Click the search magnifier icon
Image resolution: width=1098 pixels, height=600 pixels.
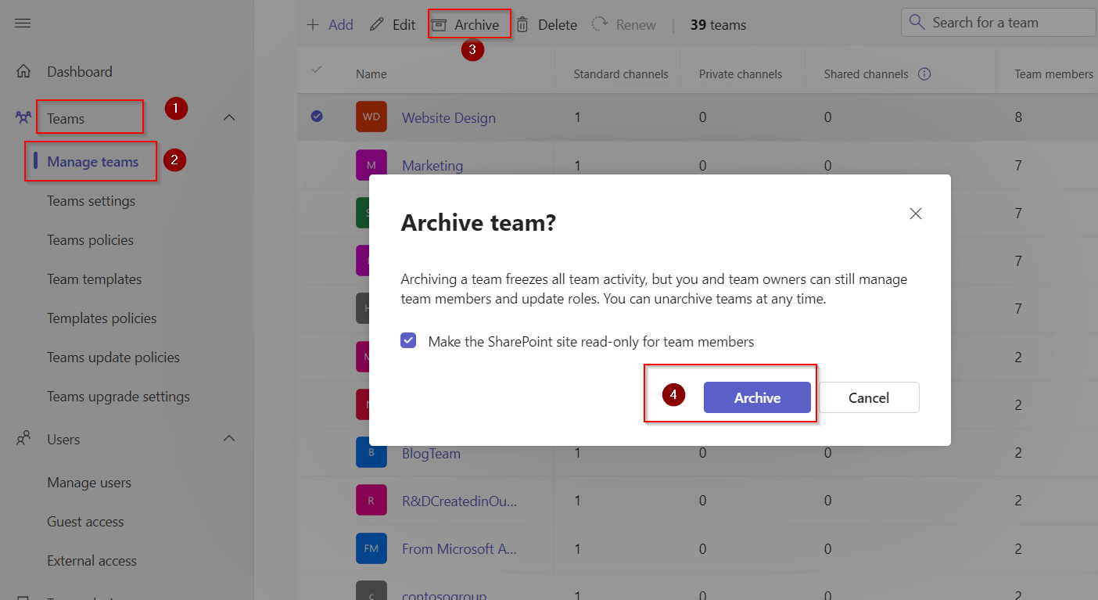[916, 22]
